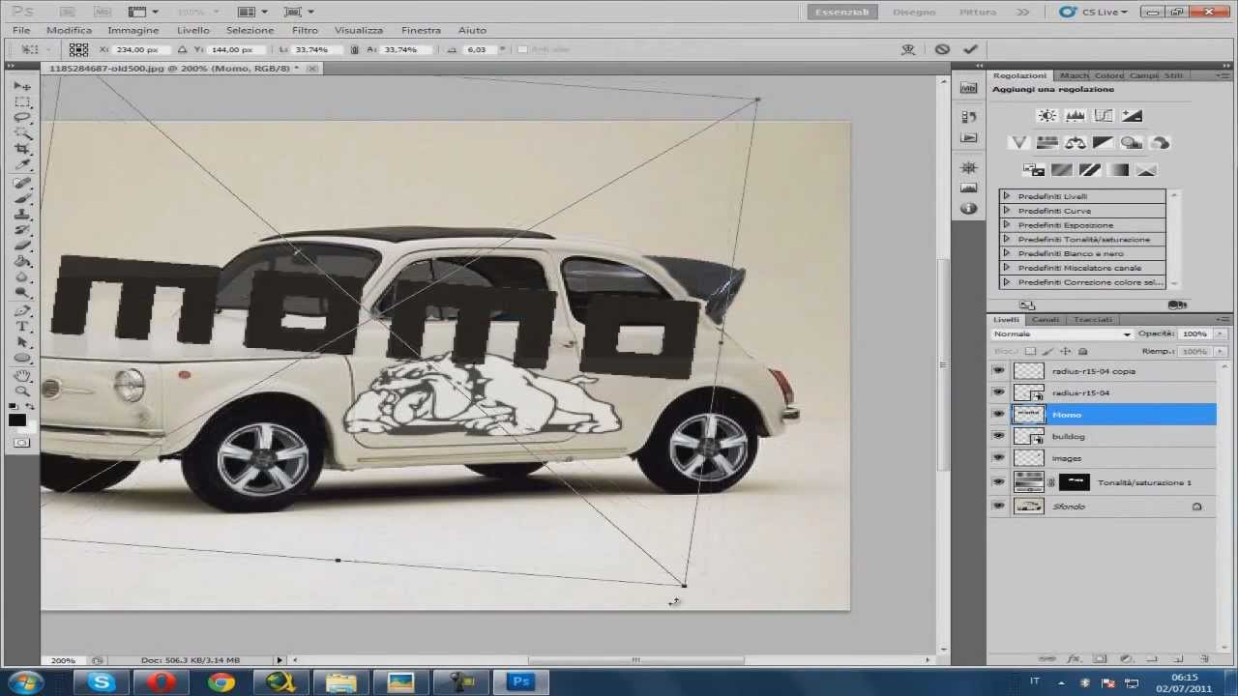Select the Type tool
Image resolution: width=1238 pixels, height=696 pixels.
tap(21, 327)
